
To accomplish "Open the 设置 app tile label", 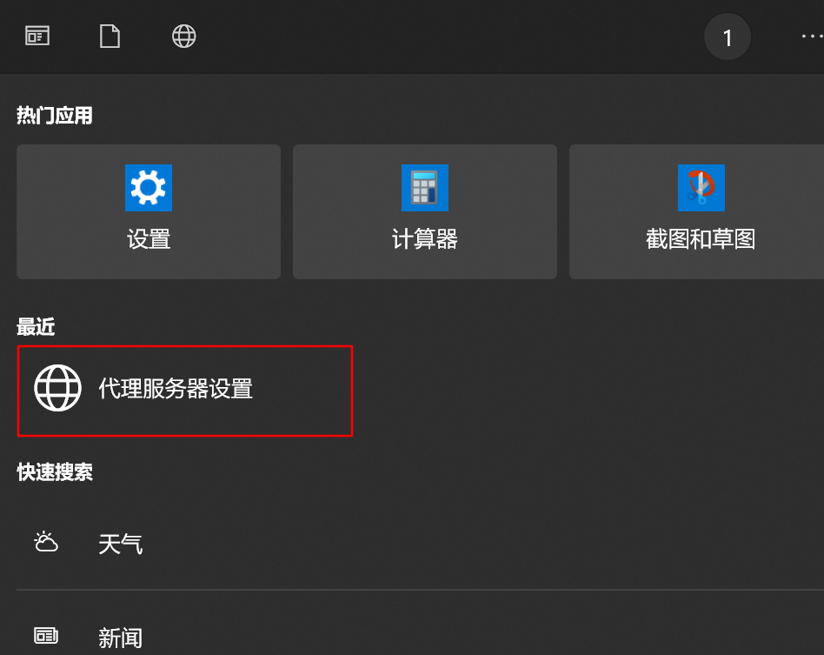I will 149,239.
